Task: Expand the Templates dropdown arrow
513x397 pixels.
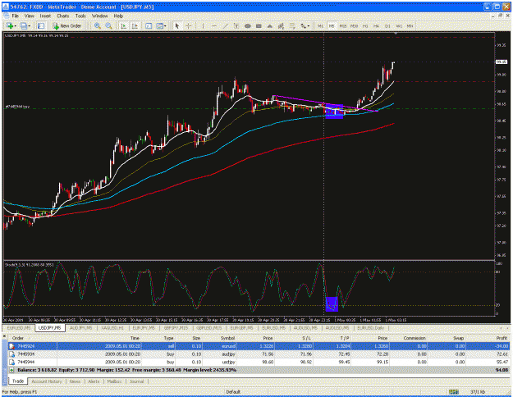Action: tap(165, 25)
